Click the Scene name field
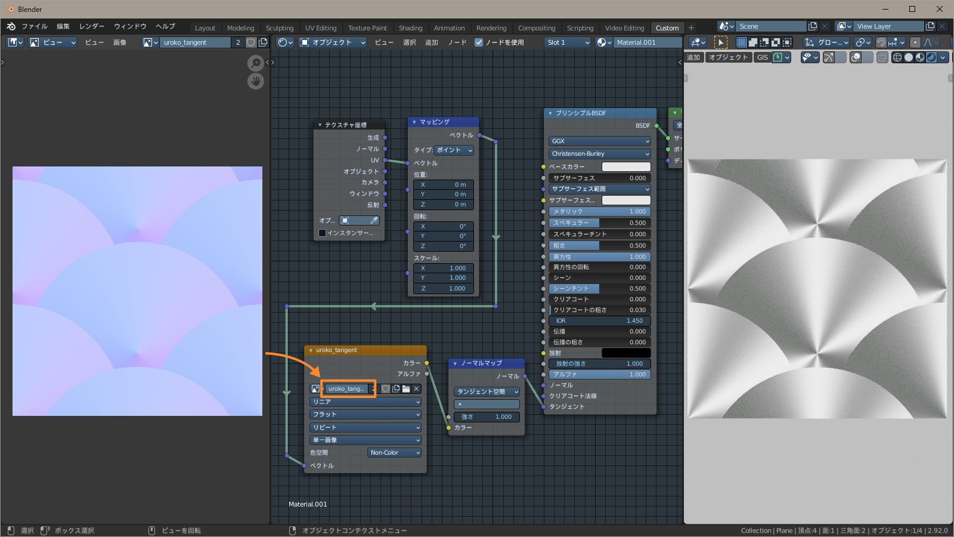 [x=772, y=26]
